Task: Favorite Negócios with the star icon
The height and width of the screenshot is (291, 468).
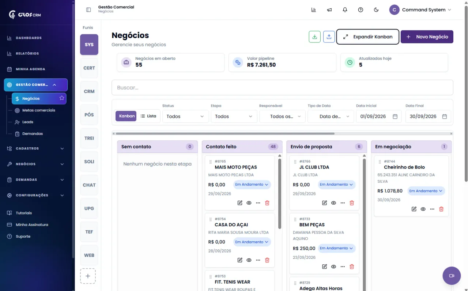Action: (x=62, y=98)
